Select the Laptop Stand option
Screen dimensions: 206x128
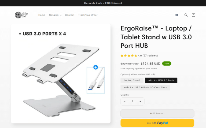[132, 80]
